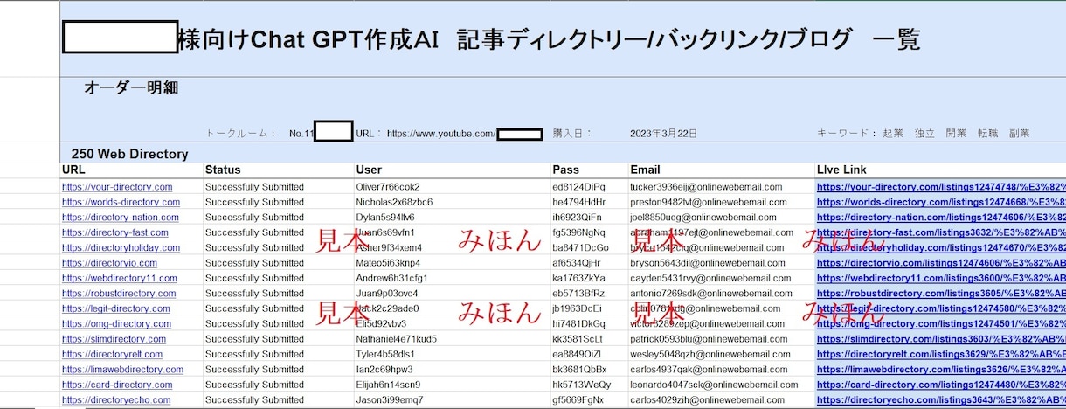Select the Status column header cell
This screenshot has height=409, width=1066.
(278, 170)
